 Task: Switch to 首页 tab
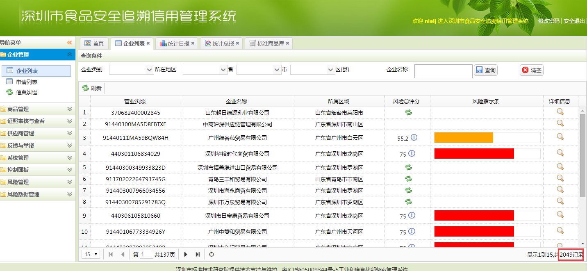tap(94, 43)
